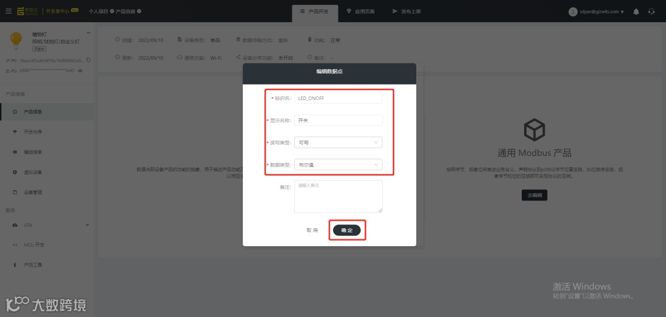Click the 开发者中心 title link
Screen dimensions: 666x317
point(57,11)
